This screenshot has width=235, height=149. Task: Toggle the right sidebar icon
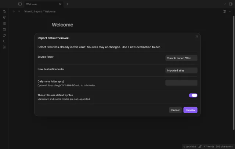coord(231,4)
